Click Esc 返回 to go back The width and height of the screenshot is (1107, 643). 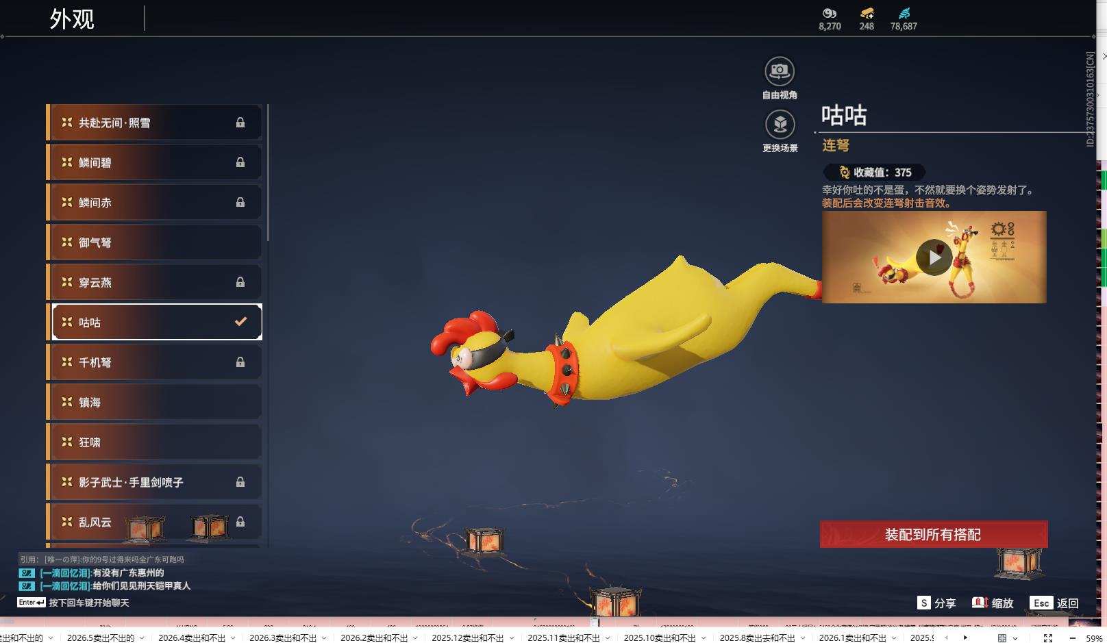click(x=1054, y=603)
